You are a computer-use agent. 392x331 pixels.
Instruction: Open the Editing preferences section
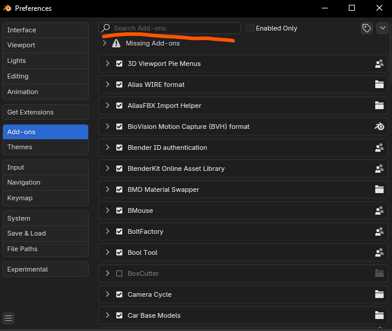point(46,76)
